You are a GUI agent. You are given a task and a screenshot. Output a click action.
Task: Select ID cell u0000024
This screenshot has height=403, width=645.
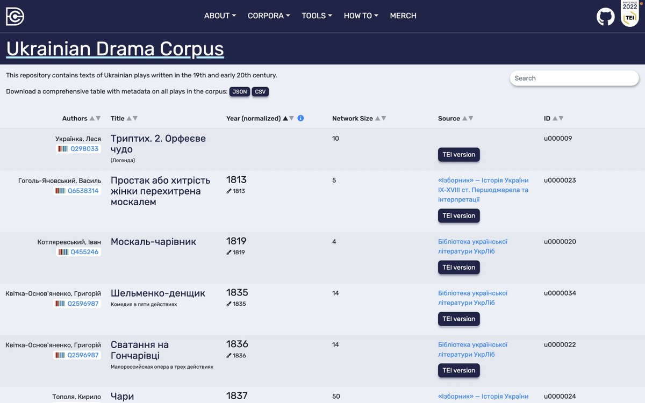point(560,397)
